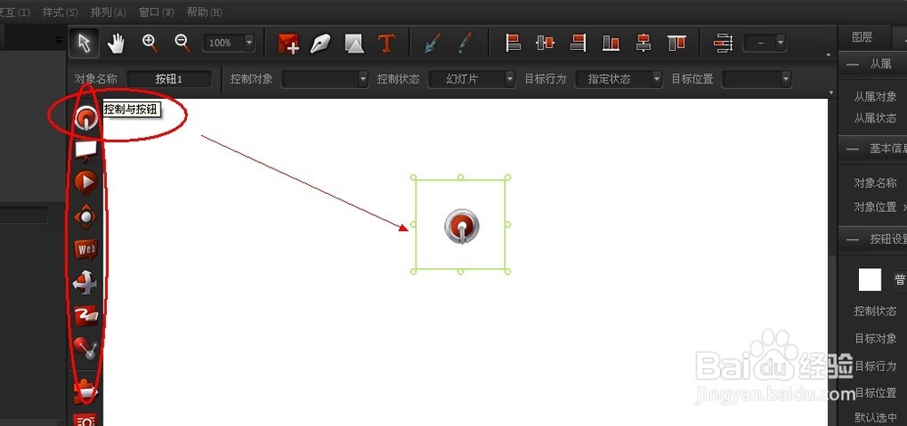907x426 pixels.
Task: Open the 排列(A) menu
Action: pyautogui.click(x=108, y=12)
